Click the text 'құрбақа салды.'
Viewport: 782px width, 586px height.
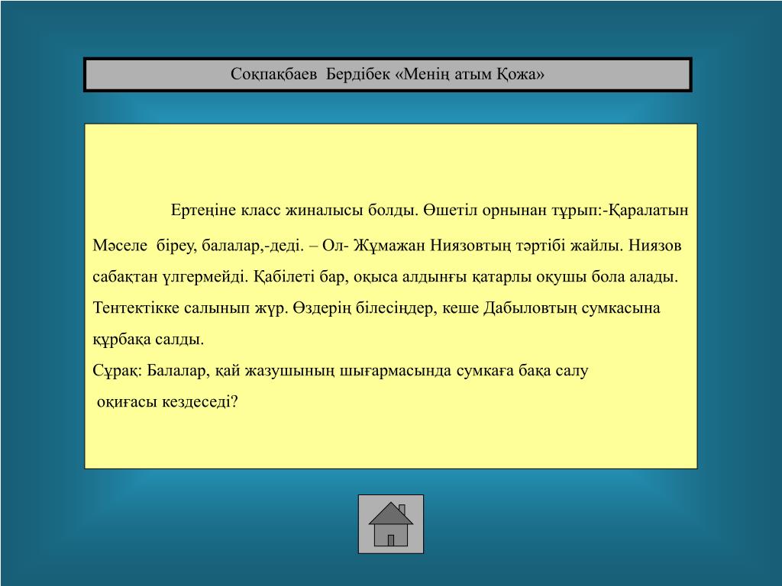(x=149, y=340)
